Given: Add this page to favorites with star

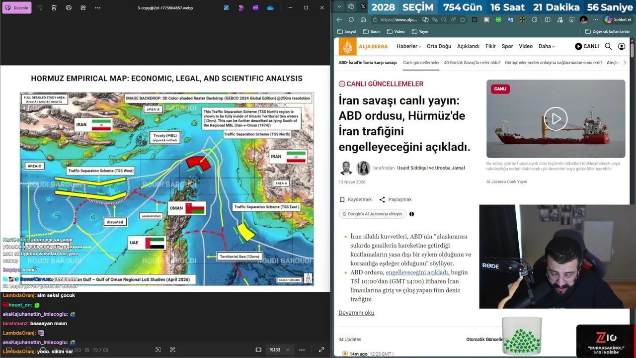Looking at the screenshot, I should coord(463,20).
